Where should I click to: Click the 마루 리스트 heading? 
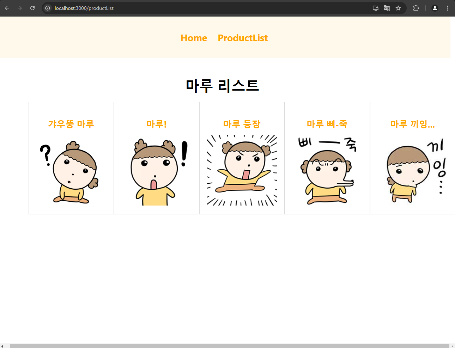[223, 86]
